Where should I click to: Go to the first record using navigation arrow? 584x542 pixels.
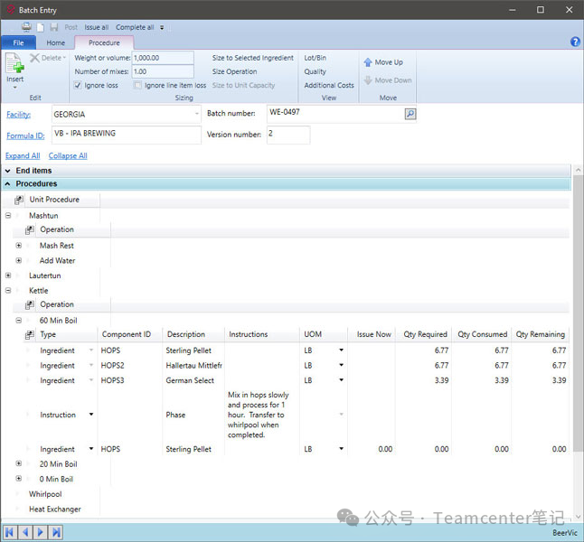[11, 532]
